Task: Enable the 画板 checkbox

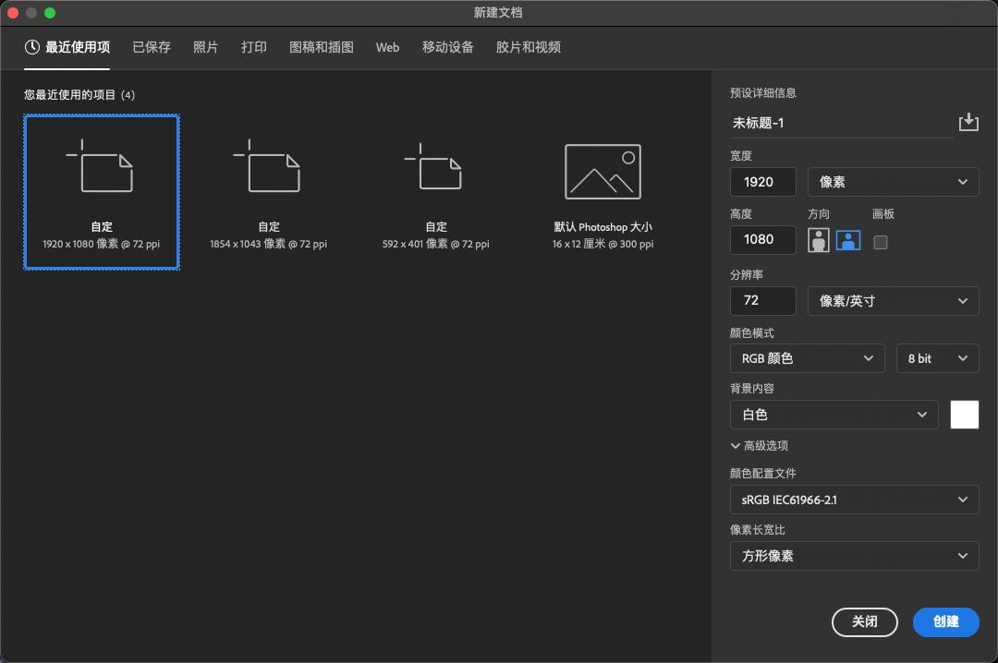Action: 881,242
